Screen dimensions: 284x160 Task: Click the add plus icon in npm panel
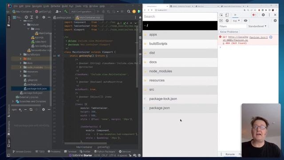point(20,110)
